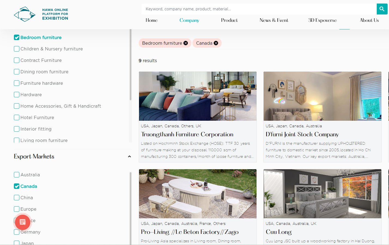389x245 pixels.
Task: Check Dining room furniture filter
Action: pyautogui.click(x=17, y=72)
